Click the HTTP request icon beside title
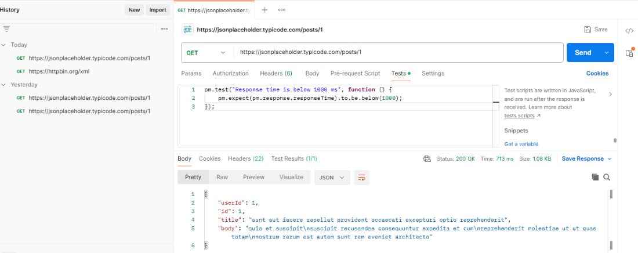 click(187, 30)
